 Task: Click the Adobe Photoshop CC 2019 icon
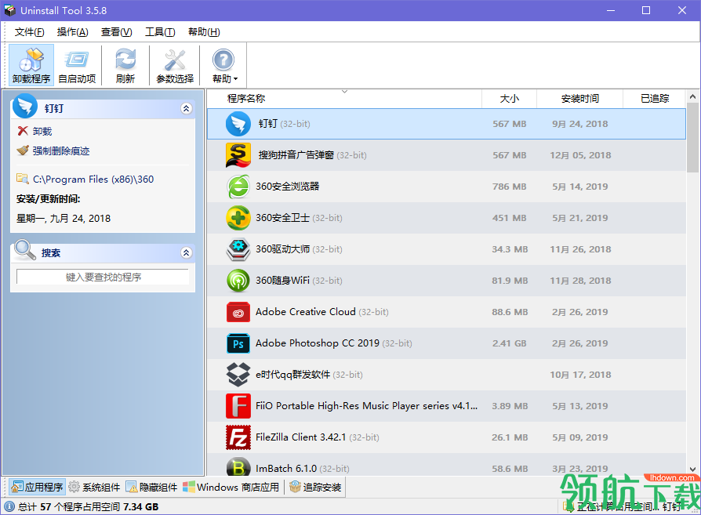click(x=238, y=343)
